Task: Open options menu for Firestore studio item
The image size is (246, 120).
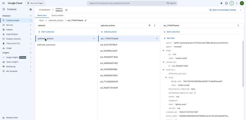Action: 31,20
